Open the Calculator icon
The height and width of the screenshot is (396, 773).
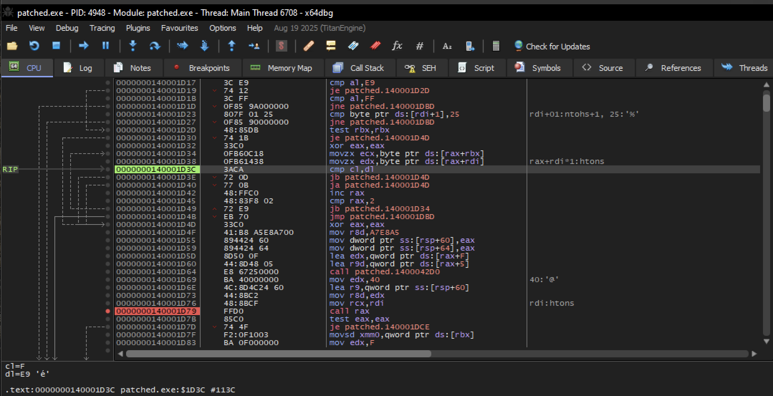[x=496, y=46]
